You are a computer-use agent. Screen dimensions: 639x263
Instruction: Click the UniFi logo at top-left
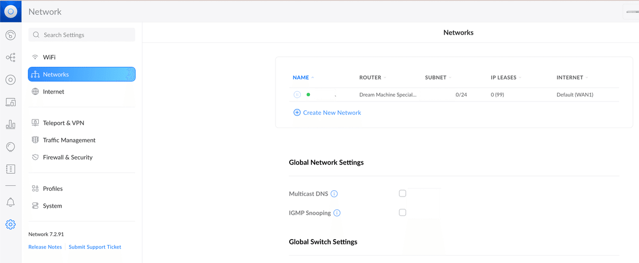point(10,11)
